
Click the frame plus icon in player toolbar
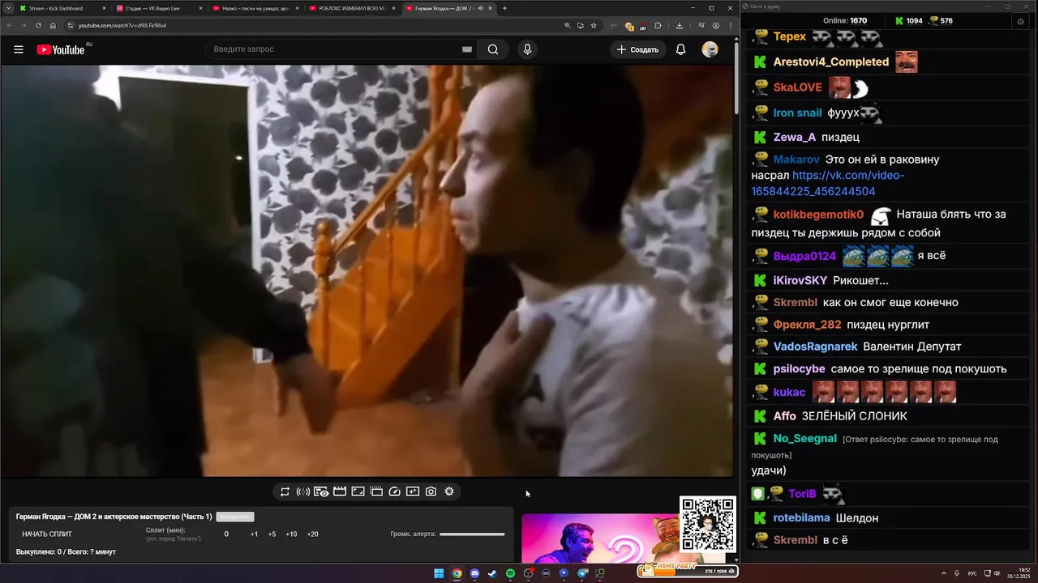point(413,492)
